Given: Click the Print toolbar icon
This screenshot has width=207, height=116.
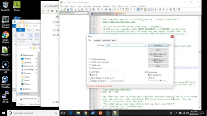Looking at the screenshot, I should coord(82,9).
